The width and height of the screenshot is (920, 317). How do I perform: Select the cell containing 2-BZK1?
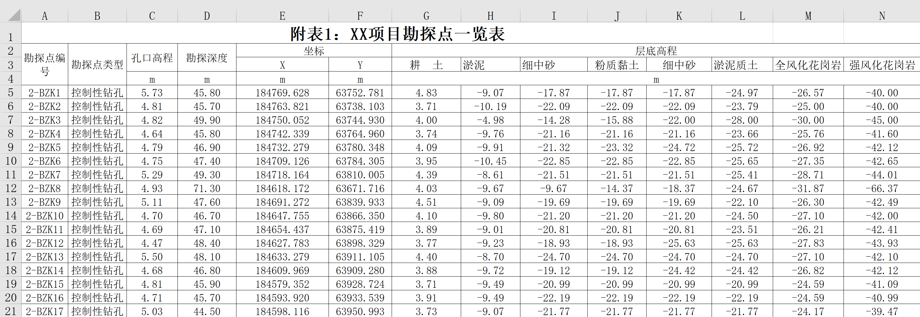[44, 92]
